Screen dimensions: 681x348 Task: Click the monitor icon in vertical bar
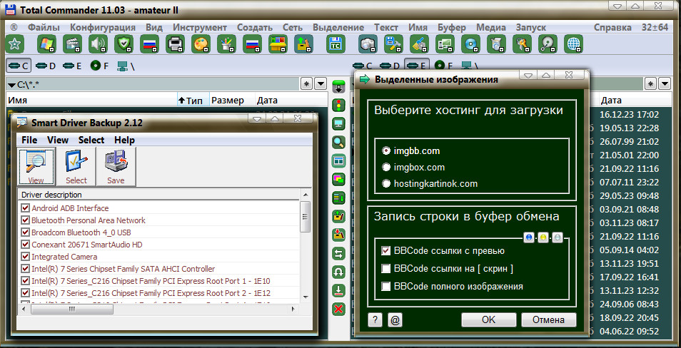click(x=338, y=123)
